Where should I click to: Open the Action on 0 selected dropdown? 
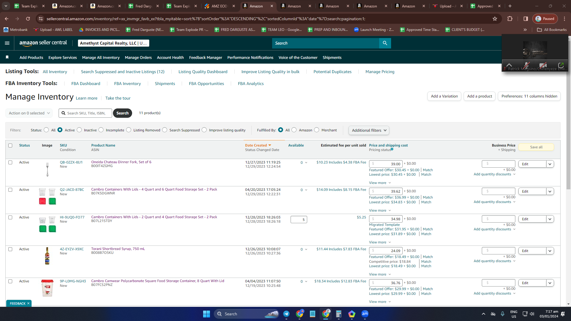click(29, 113)
